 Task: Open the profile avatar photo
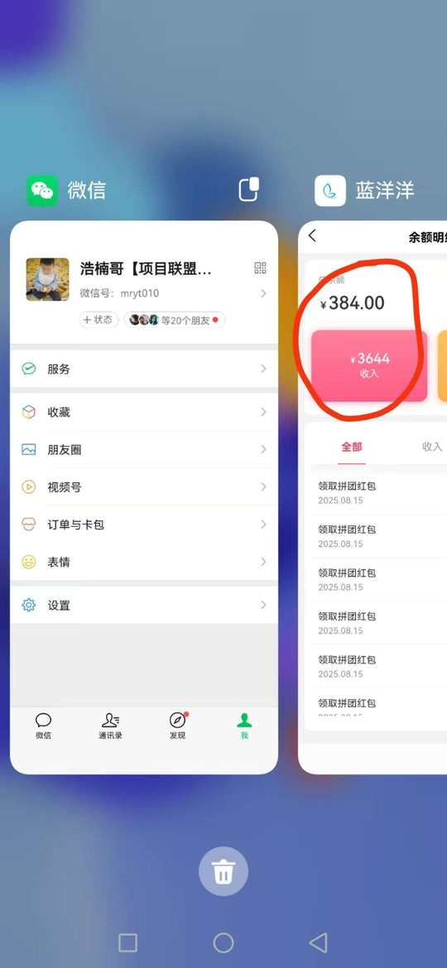click(x=47, y=280)
